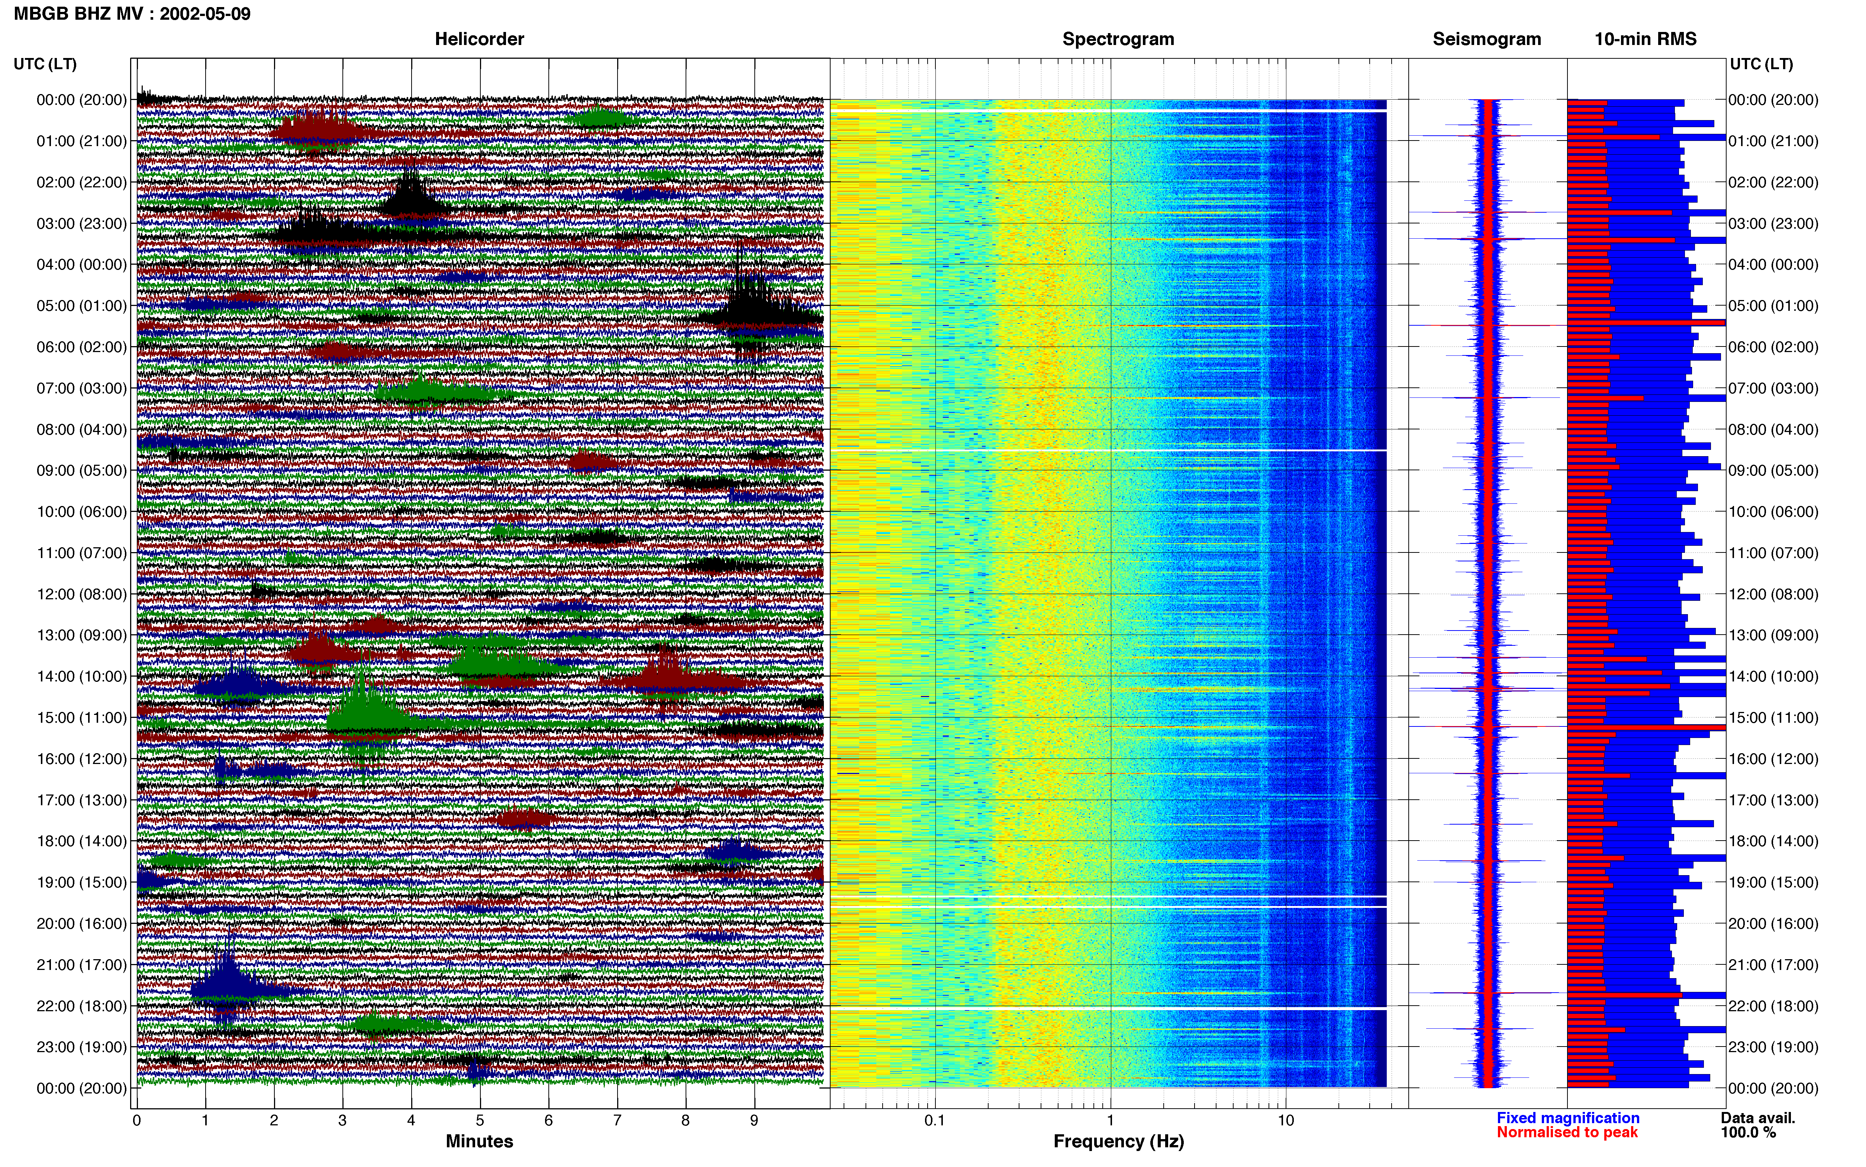
Task: Click the '9' tick on the Minutes axis
Action: point(754,1121)
